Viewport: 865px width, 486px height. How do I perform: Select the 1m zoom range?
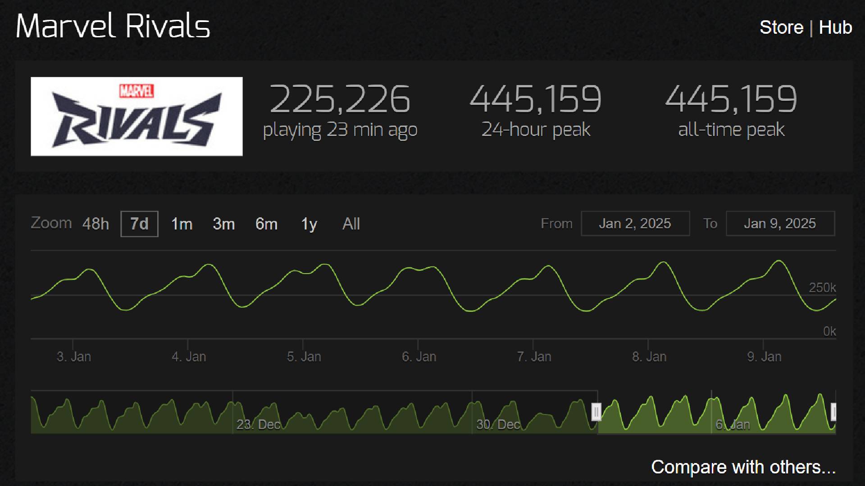point(182,224)
